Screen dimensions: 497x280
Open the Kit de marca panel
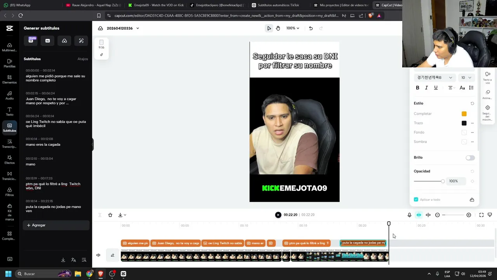tap(9, 212)
